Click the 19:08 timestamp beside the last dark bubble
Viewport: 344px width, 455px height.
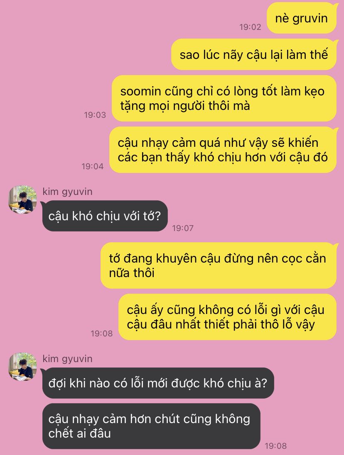click(x=276, y=446)
